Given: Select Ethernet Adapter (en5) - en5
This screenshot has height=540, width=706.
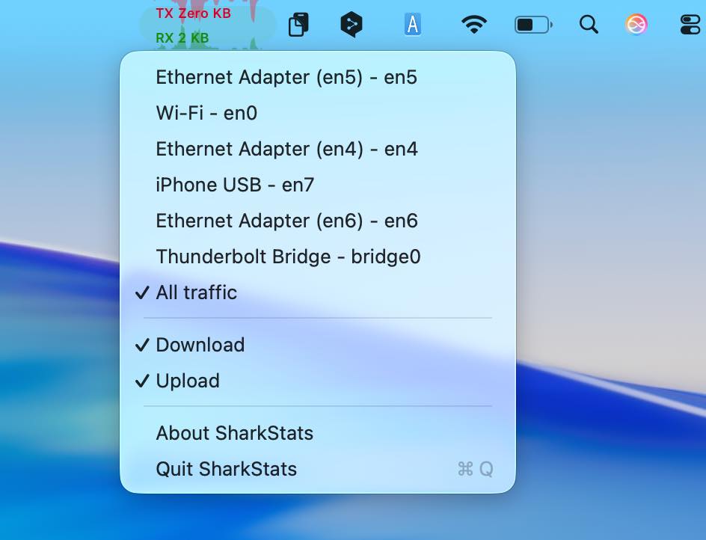Looking at the screenshot, I should 317,77.
